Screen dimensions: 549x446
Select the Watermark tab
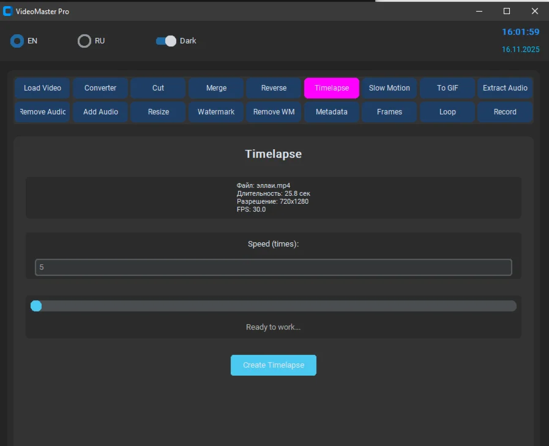tap(216, 112)
